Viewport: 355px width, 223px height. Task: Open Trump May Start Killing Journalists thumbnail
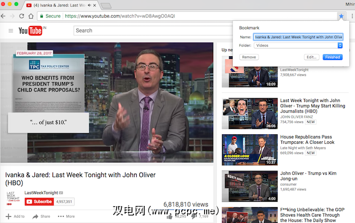(250, 114)
